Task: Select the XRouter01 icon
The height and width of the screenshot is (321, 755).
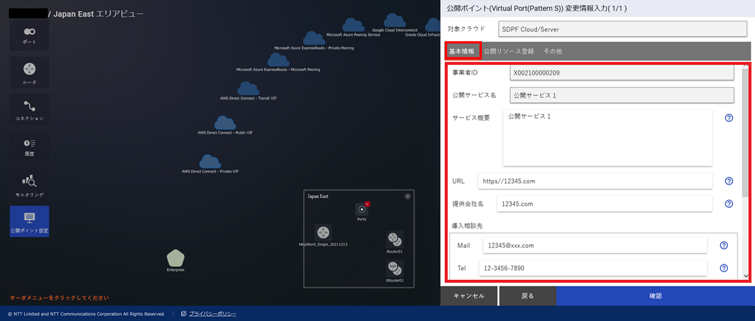Action: (x=395, y=269)
